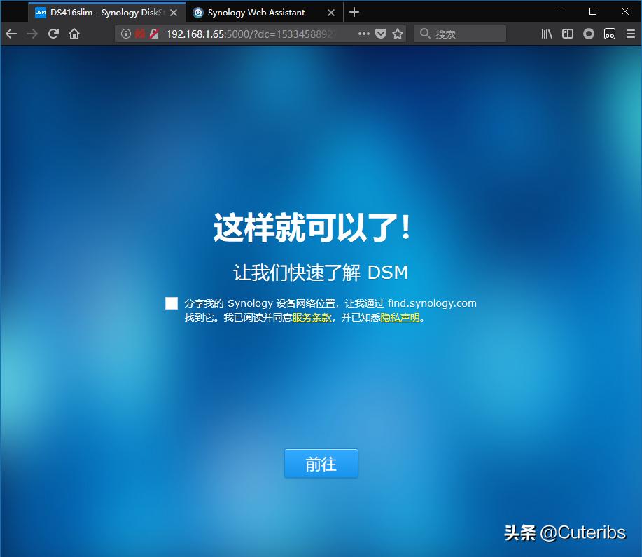642x557 pixels.
Task: Enable sharing device location via find.synology.com
Action: coord(172,303)
